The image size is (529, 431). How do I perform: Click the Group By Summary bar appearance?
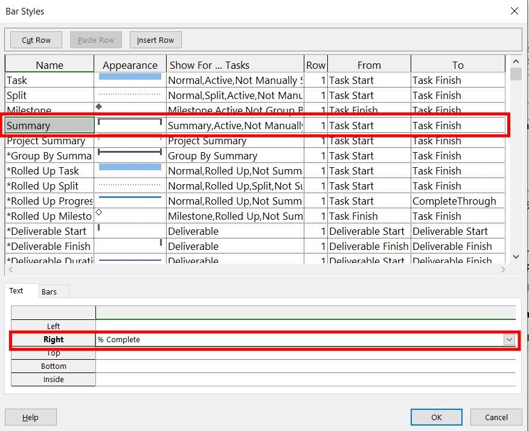tap(130, 152)
